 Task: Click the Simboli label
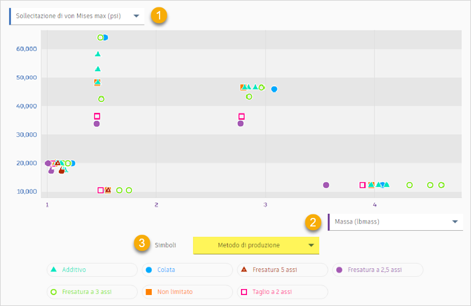165,245
